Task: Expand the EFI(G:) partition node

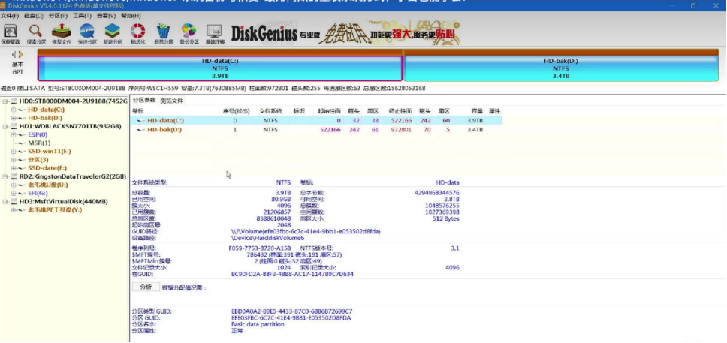Action: pyautogui.click(x=14, y=193)
